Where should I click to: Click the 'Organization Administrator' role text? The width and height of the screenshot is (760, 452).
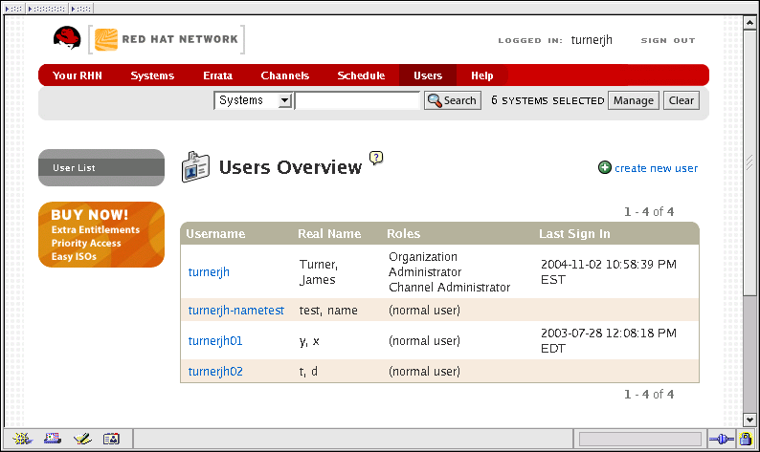pyautogui.click(x=425, y=265)
